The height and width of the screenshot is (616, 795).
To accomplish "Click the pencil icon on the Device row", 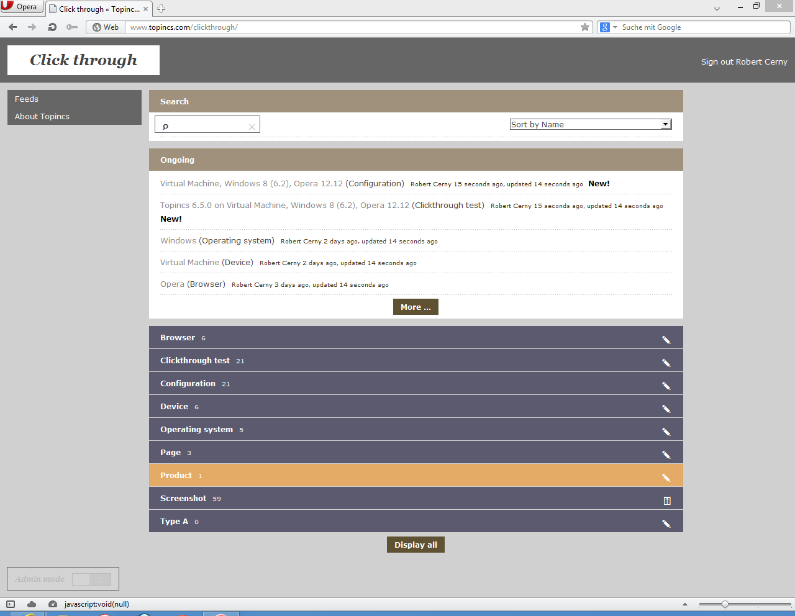I will coord(666,409).
